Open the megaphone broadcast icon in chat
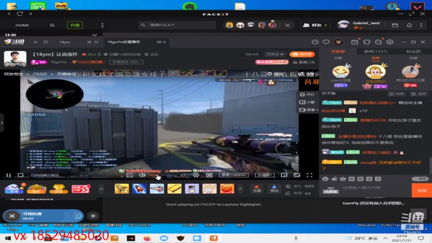 tap(334, 179)
